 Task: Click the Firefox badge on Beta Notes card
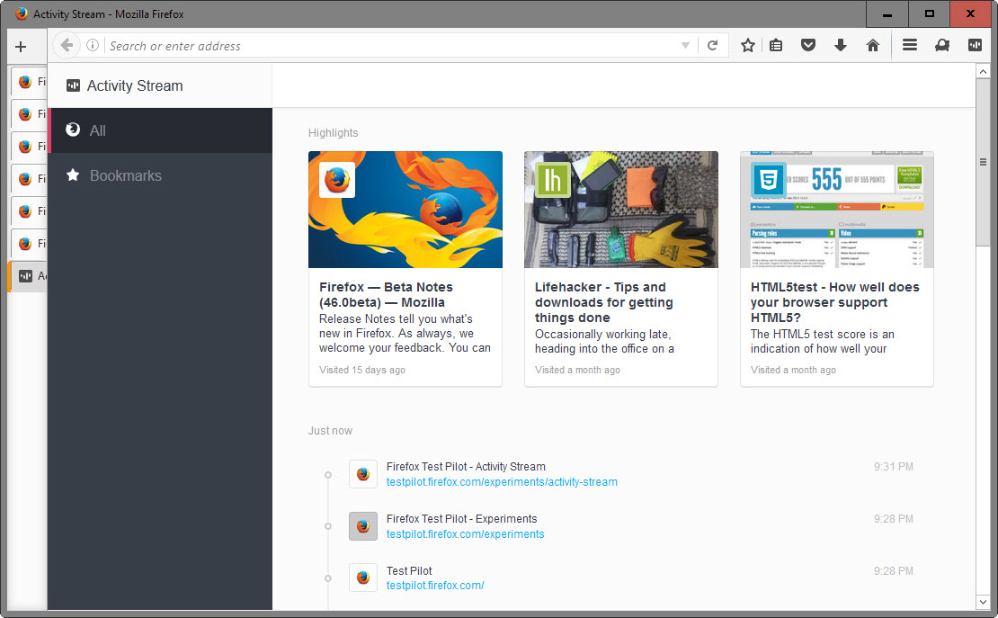[x=336, y=180]
